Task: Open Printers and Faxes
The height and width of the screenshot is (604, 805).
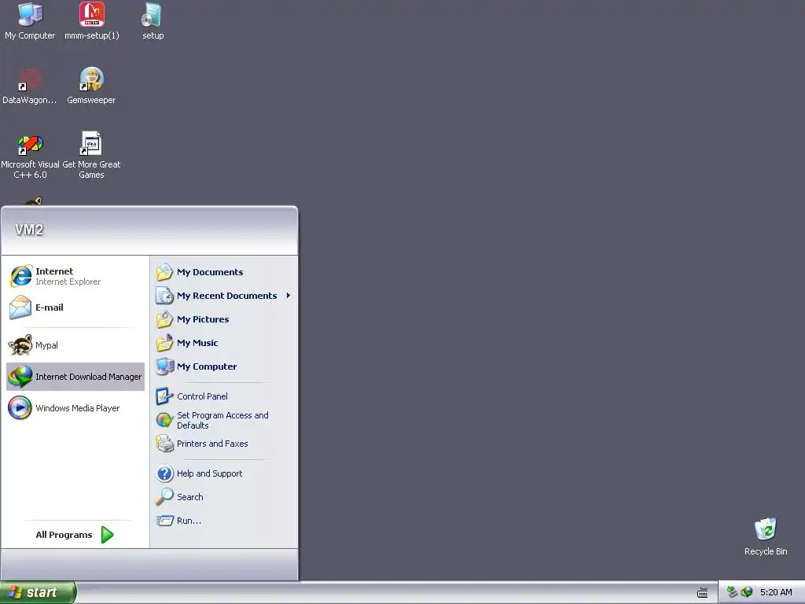Action: pyautogui.click(x=224, y=444)
